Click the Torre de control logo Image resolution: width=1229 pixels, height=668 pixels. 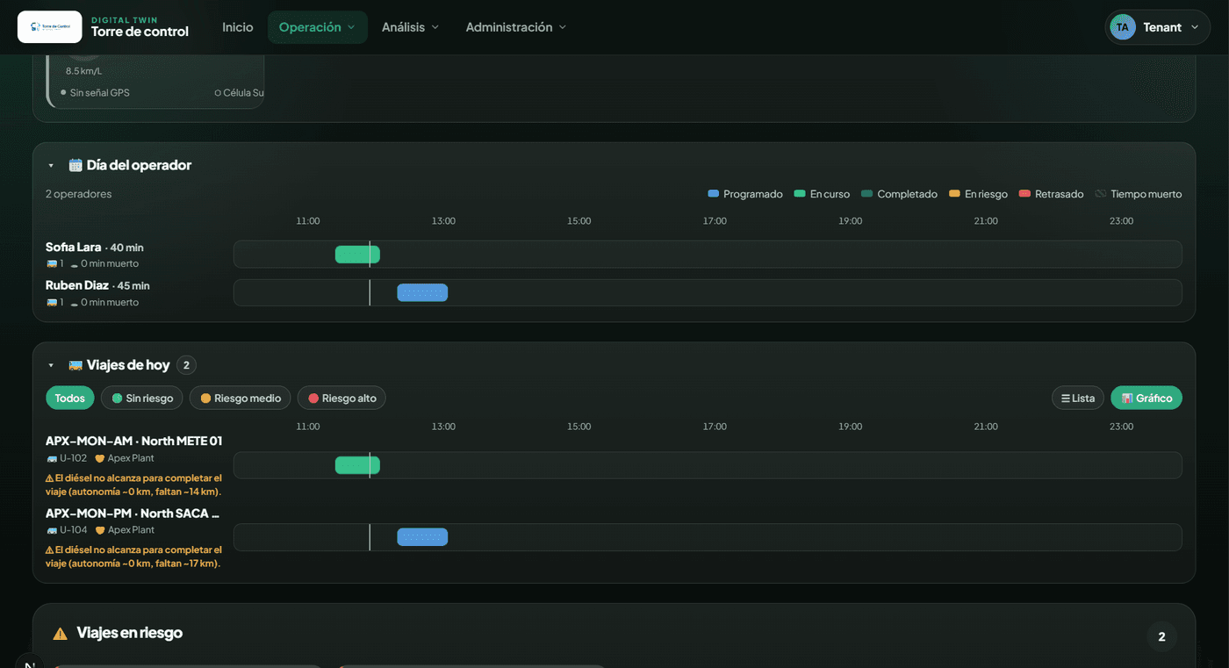pos(50,27)
